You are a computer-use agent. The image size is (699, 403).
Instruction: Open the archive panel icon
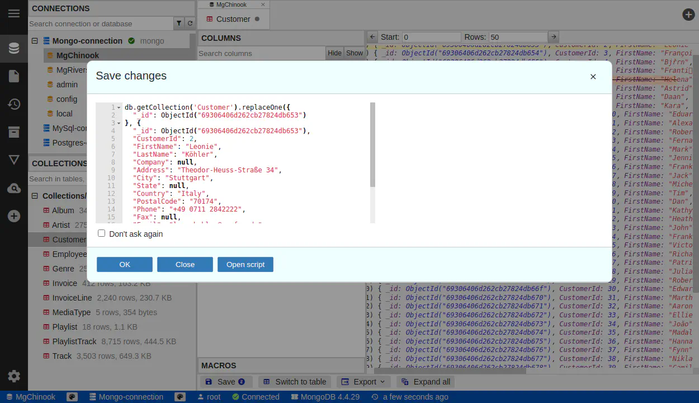pyautogui.click(x=14, y=132)
